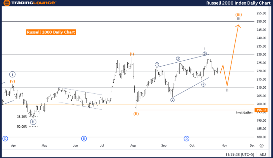Click the May label on date axis

point(44,146)
